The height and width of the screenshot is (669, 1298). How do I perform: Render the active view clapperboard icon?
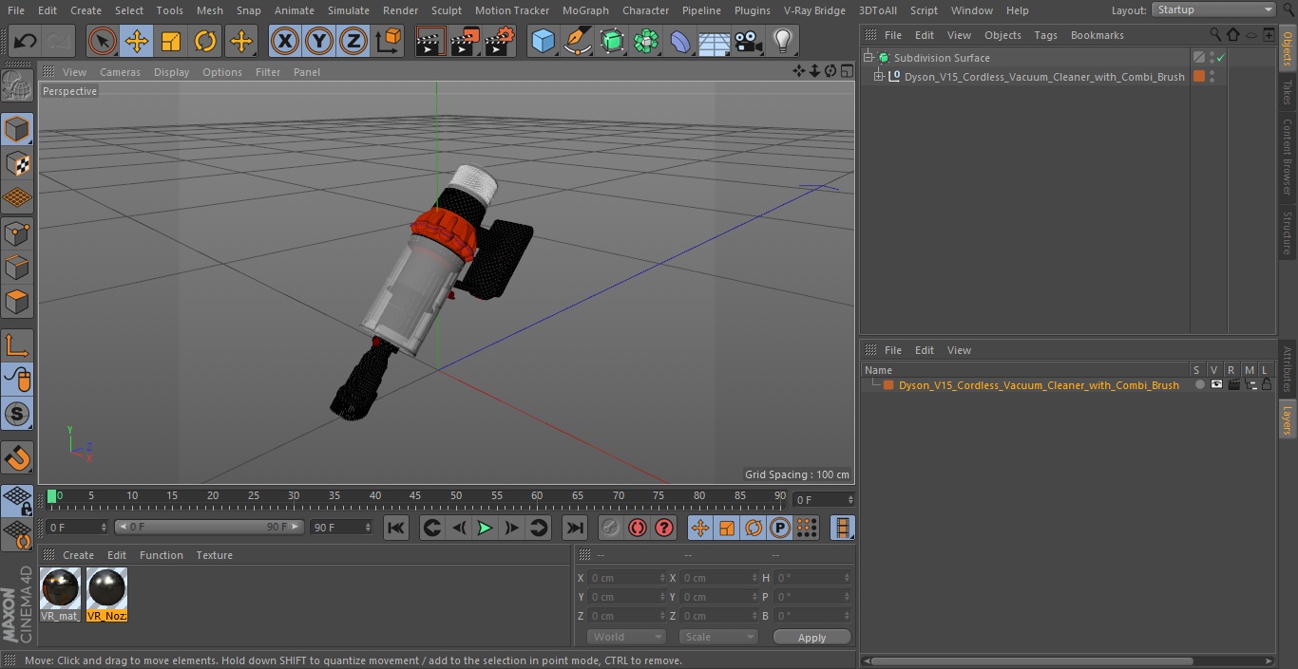click(x=430, y=41)
